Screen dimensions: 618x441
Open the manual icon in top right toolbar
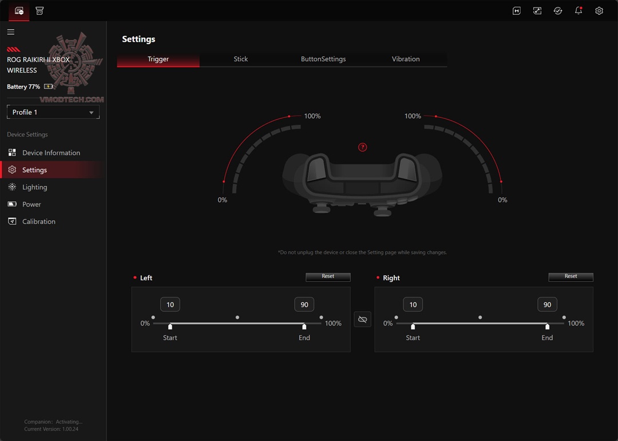(x=516, y=11)
